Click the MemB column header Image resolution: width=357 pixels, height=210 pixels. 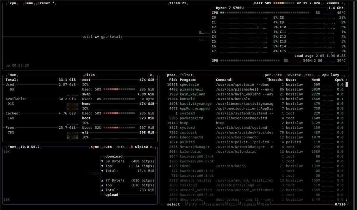coord(316,80)
